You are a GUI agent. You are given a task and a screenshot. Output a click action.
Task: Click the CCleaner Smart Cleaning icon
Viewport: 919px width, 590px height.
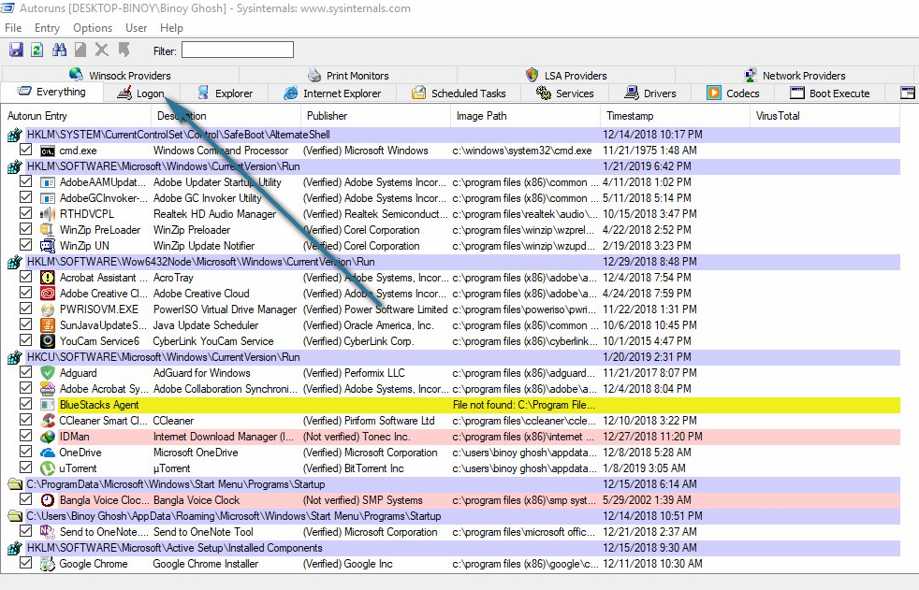[x=48, y=421]
